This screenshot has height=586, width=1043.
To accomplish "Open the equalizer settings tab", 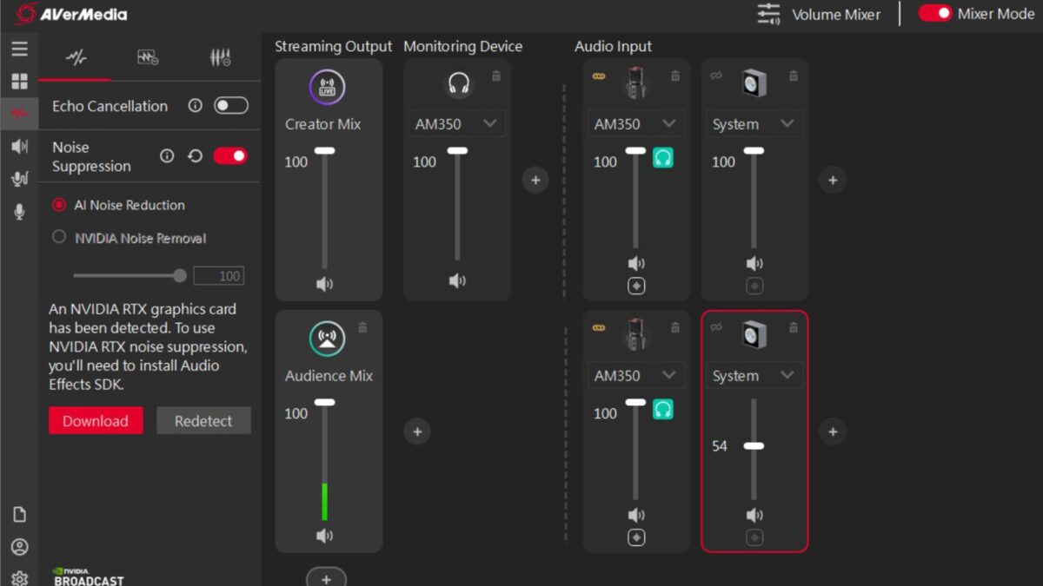I will 220,58.
